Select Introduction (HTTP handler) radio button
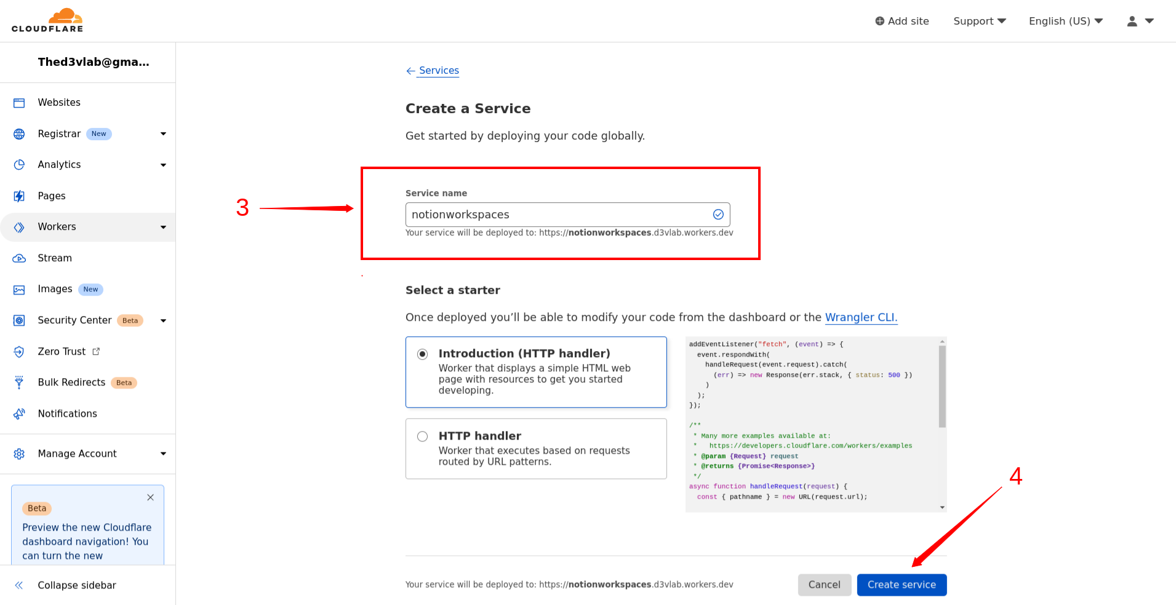The width and height of the screenshot is (1176, 605). pyautogui.click(x=422, y=354)
